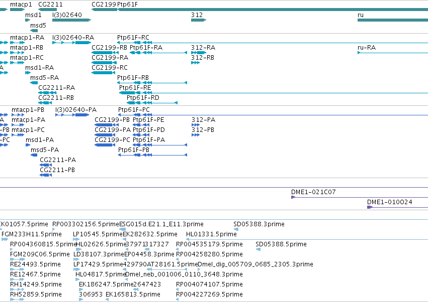The image size is (428, 302).
Task: Select the CG2199-RA transcript label
Action: pyautogui.click(x=110, y=58)
